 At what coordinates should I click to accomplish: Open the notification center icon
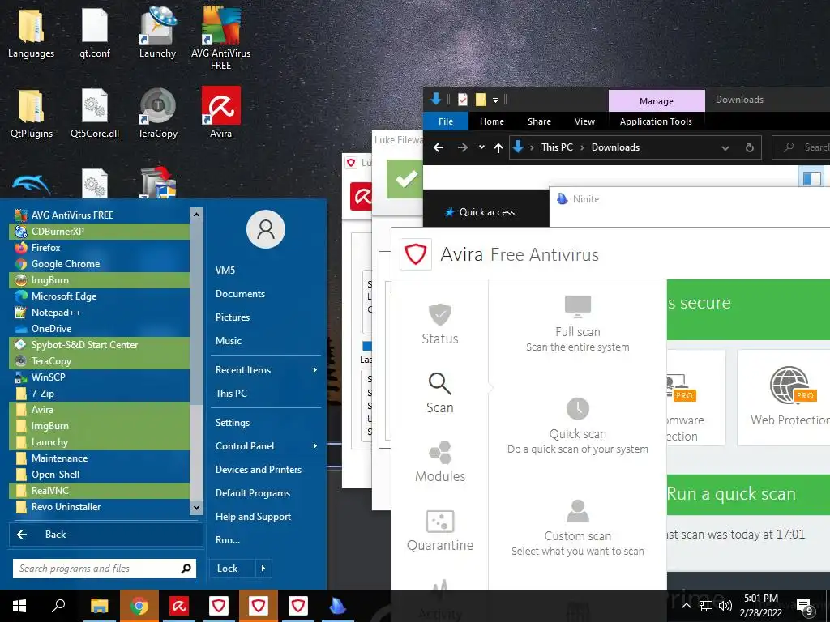tap(805, 607)
